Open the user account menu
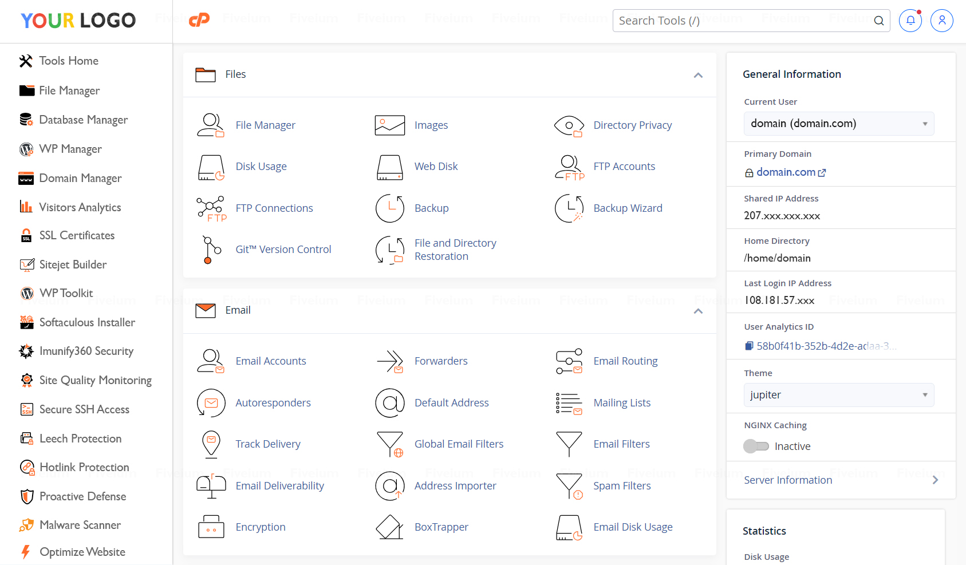Screen dimensions: 966x565 point(942,20)
